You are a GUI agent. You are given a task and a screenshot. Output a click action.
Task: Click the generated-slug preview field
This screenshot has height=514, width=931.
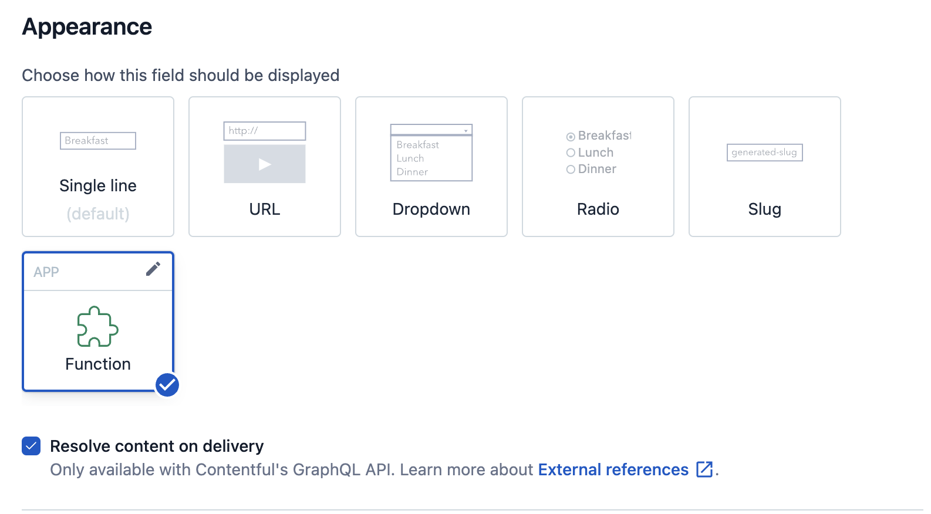coord(764,153)
